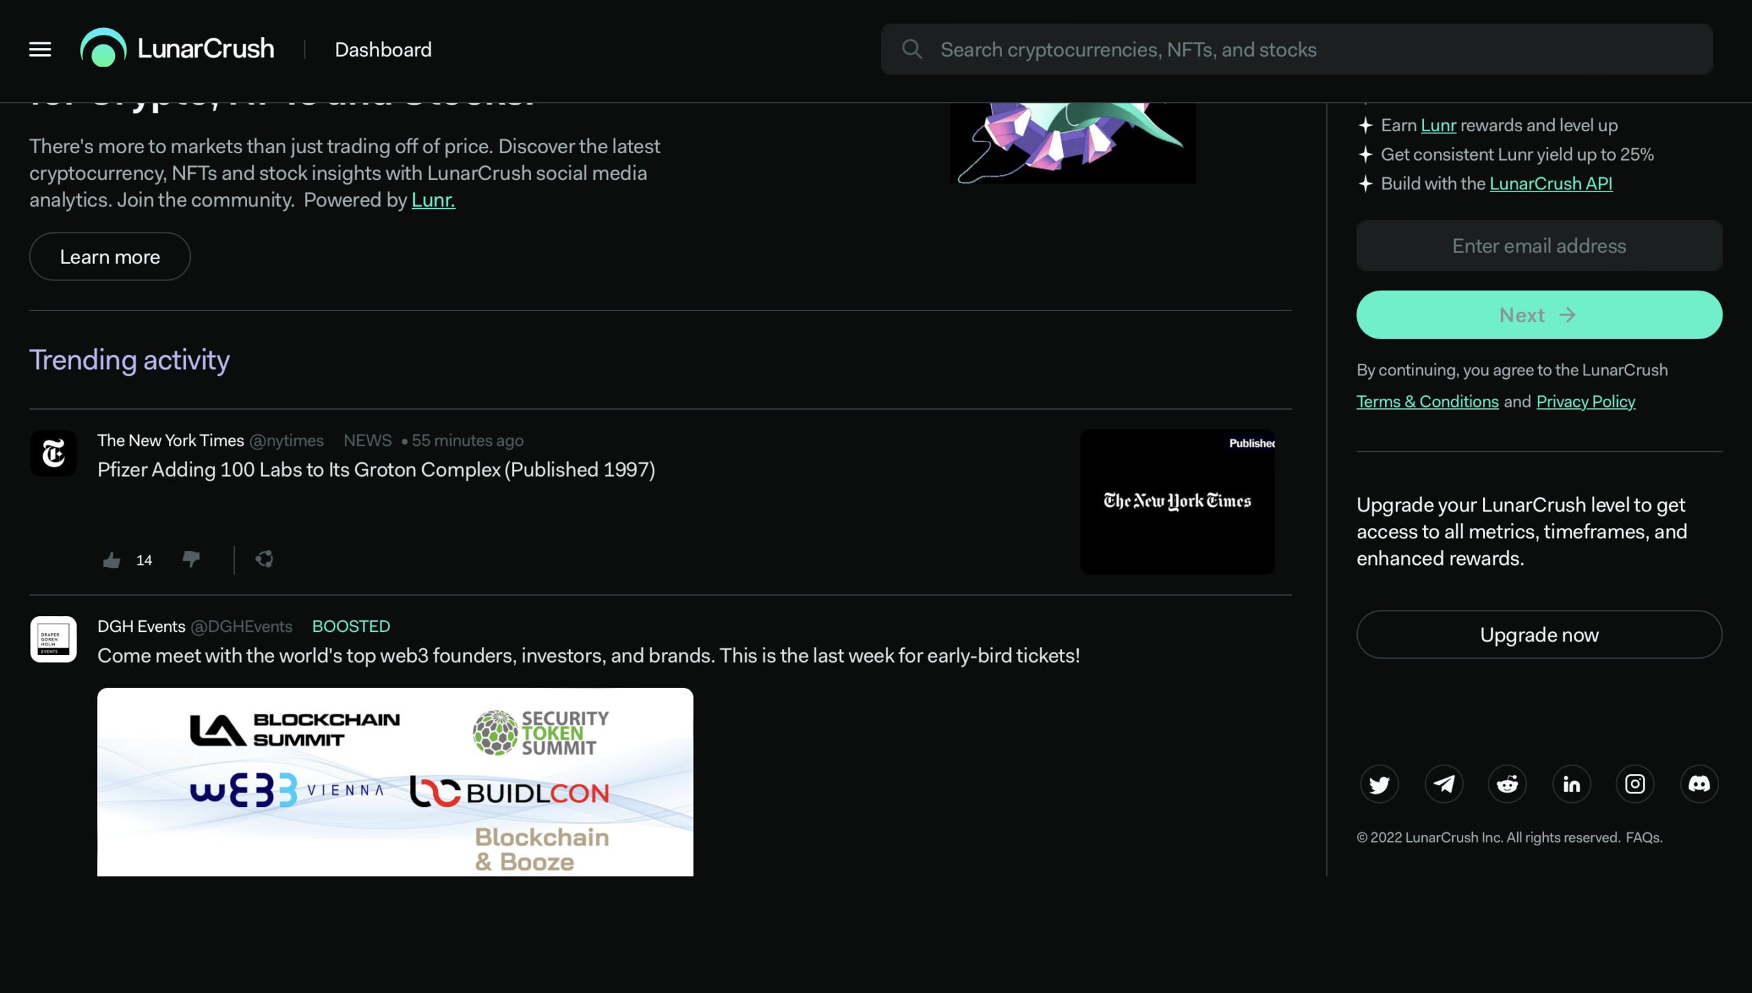Click the 55 minutes ago timestamp

point(467,440)
